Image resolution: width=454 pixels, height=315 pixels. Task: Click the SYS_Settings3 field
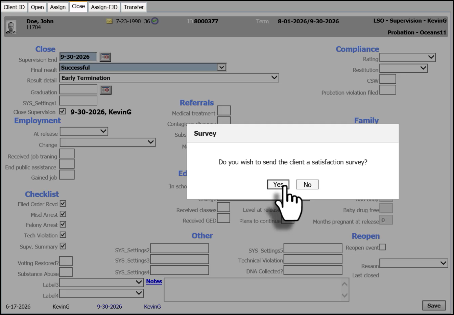pos(180,259)
